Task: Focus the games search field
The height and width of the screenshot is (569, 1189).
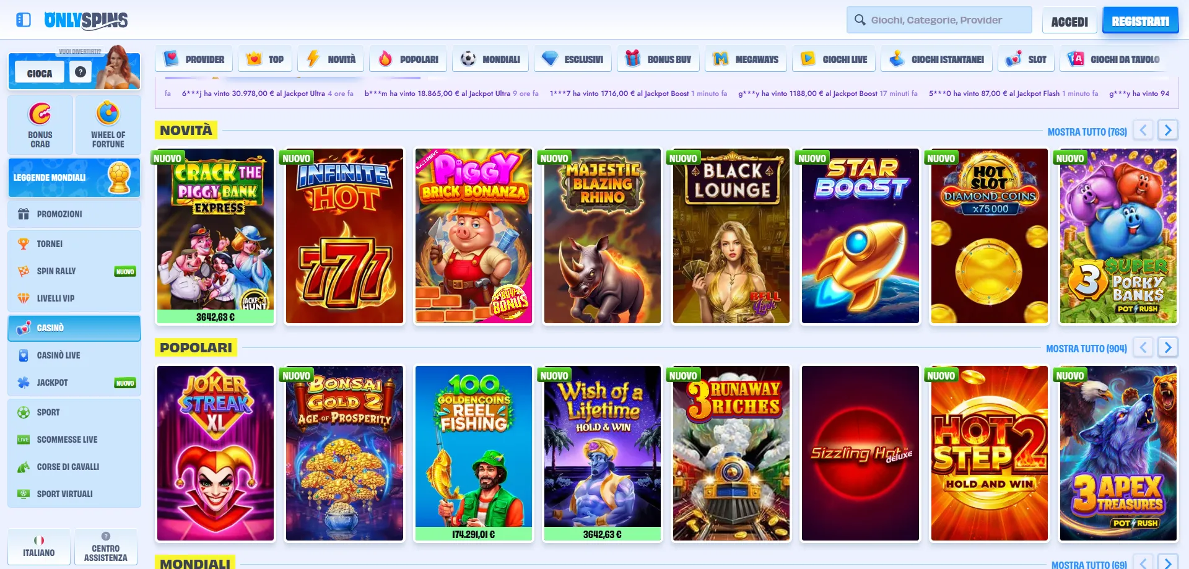Action: [x=939, y=20]
